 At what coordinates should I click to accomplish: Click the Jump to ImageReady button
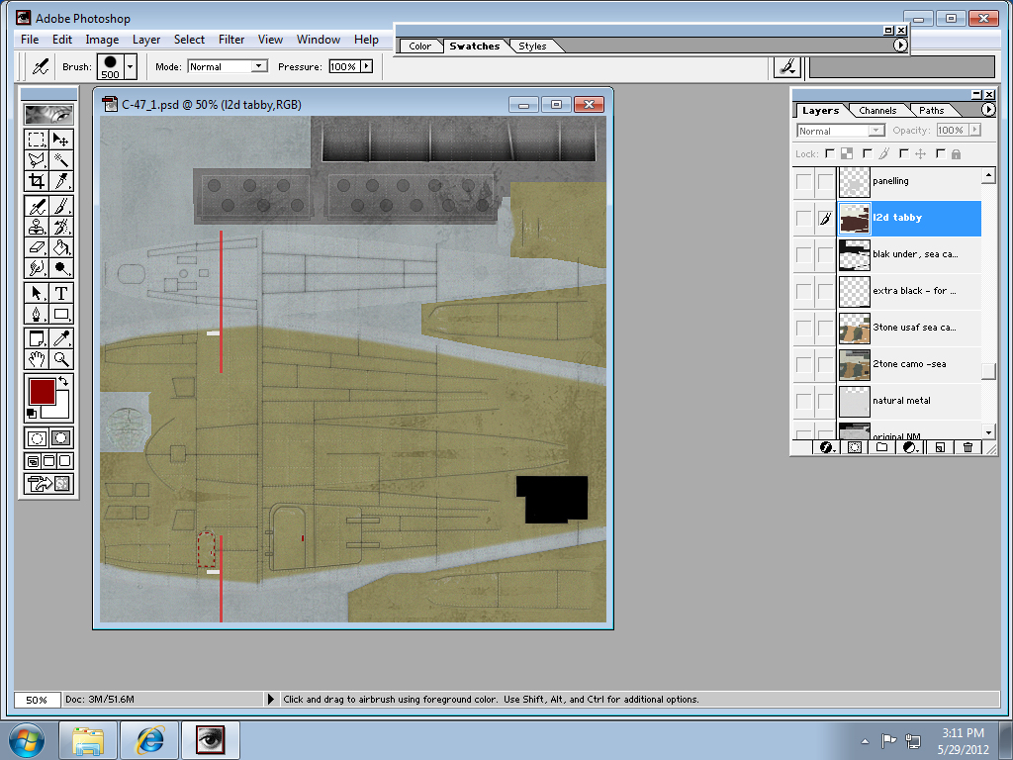pos(48,484)
